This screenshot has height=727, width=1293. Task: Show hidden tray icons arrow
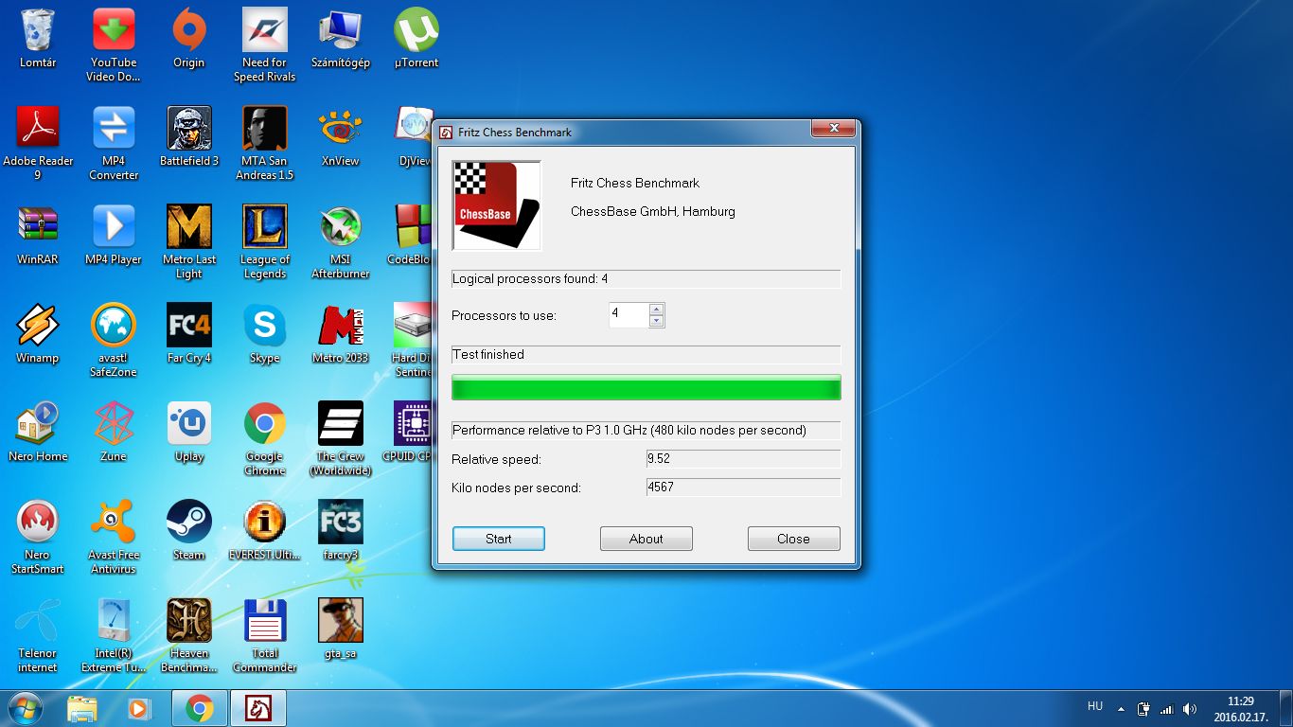click(1122, 708)
